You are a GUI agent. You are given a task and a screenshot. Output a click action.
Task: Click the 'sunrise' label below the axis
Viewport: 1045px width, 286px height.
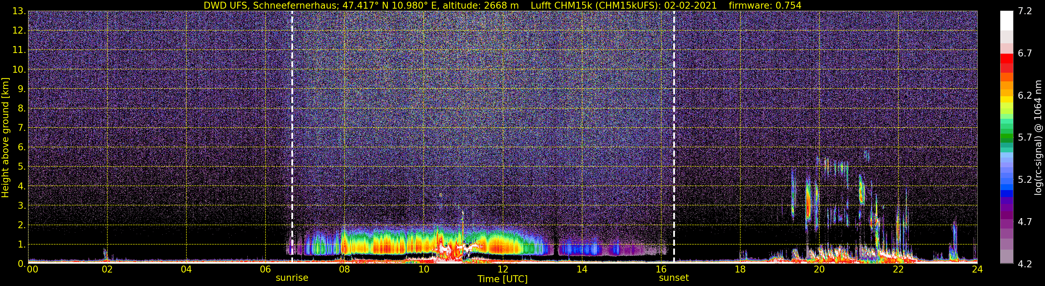tap(292, 278)
